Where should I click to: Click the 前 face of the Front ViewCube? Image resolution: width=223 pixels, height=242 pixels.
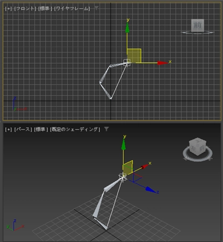click(x=198, y=25)
